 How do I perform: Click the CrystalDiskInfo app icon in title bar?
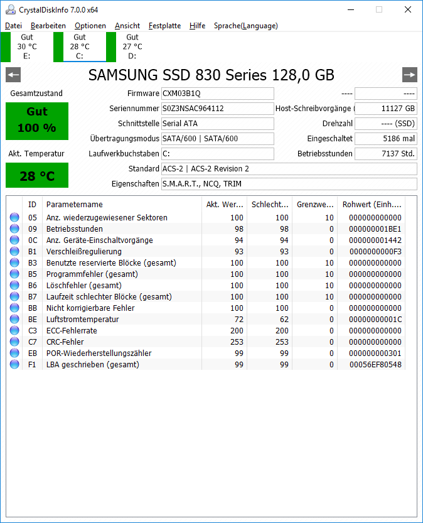10,9
